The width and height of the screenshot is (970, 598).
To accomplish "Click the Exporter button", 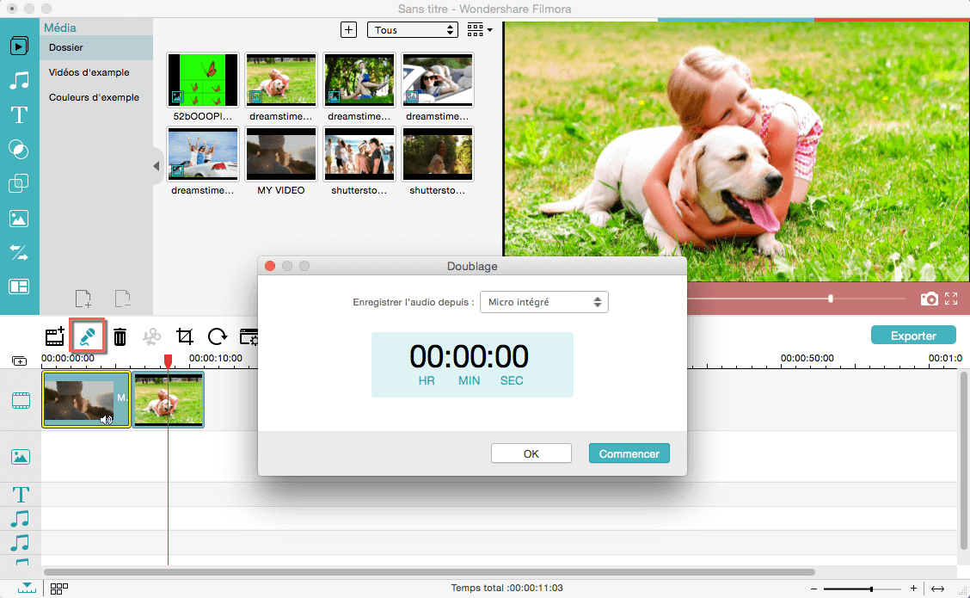I will click(913, 336).
